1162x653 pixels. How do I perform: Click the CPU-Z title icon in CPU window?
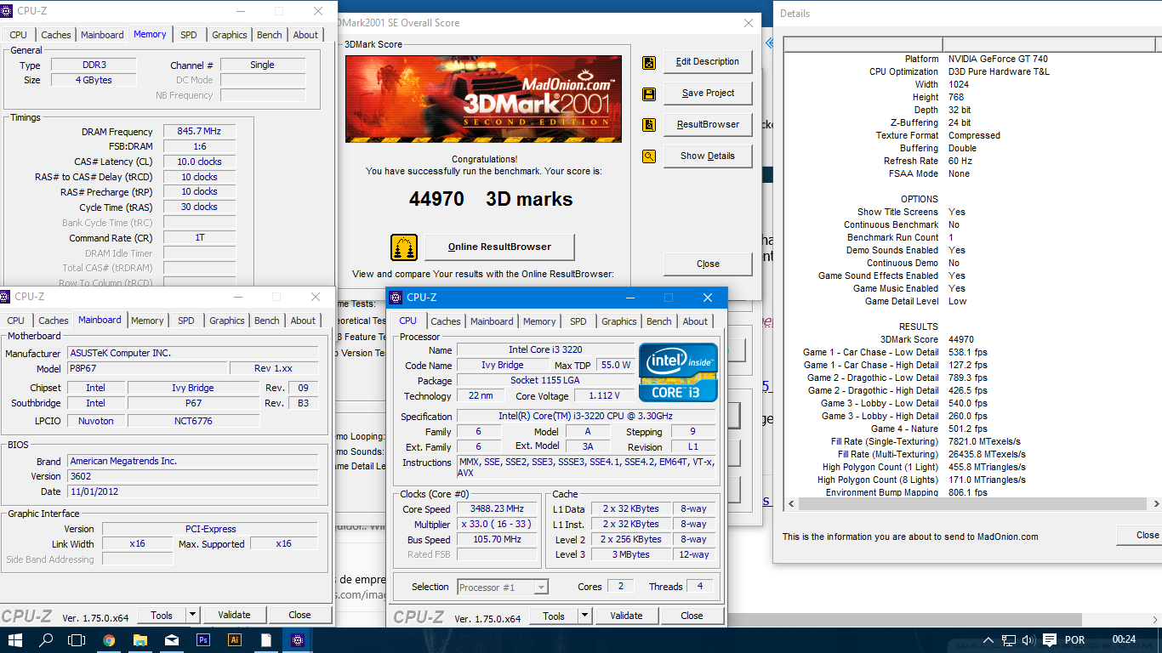[397, 298]
